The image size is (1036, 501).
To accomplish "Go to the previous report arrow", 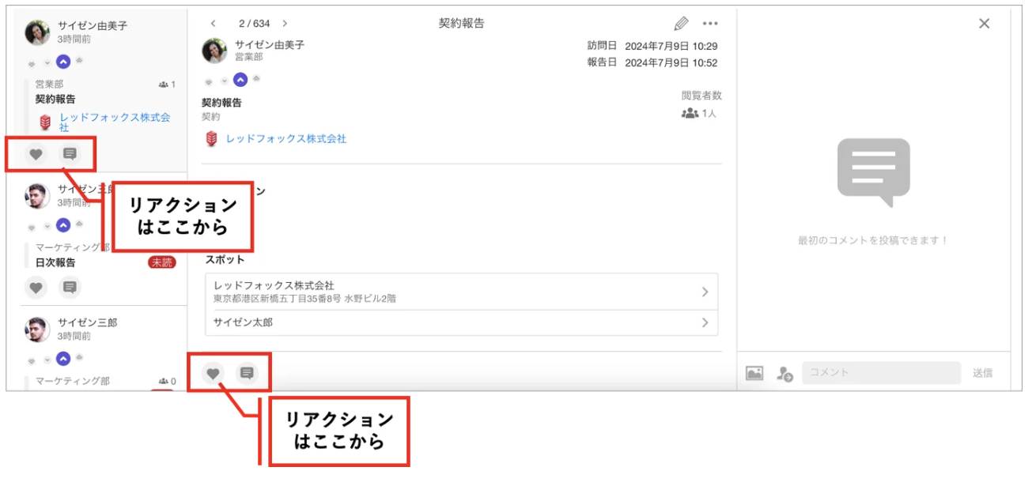I will (213, 24).
